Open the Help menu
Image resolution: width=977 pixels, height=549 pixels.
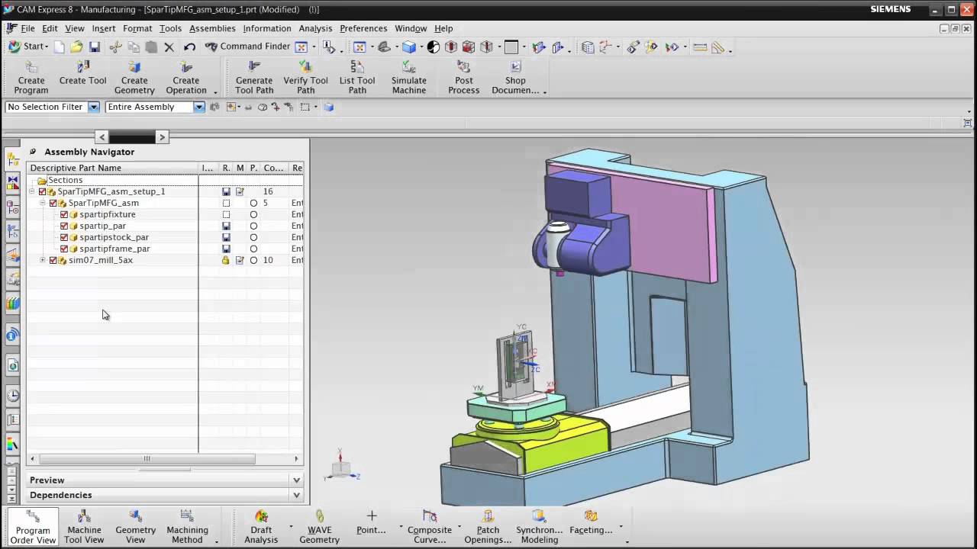443,28
